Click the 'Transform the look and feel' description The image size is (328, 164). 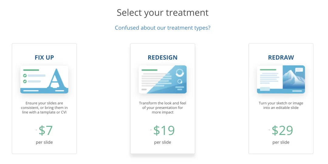(x=162, y=108)
